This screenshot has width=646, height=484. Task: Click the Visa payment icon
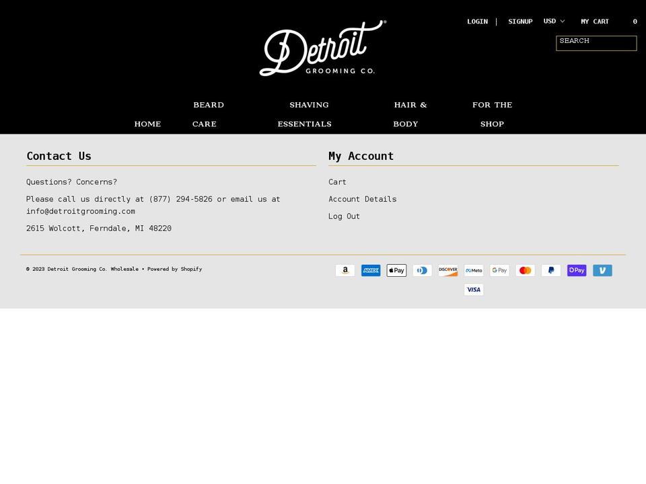click(474, 290)
